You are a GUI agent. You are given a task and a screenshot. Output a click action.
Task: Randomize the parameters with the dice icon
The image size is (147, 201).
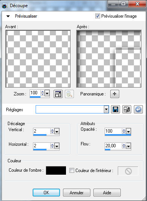tap(127, 109)
